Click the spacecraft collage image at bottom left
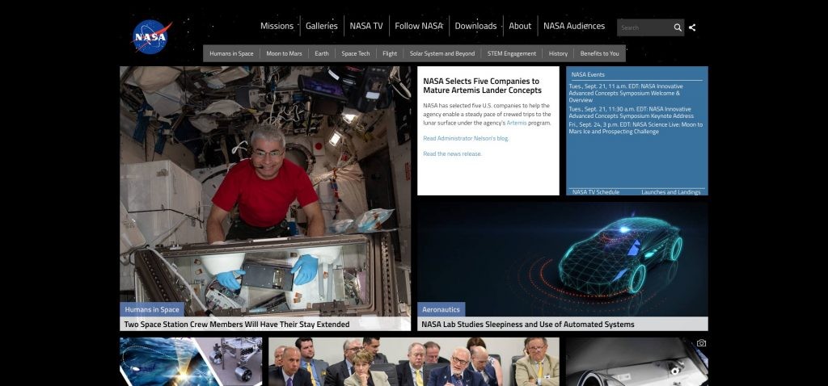828x386 pixels. [x=191, y=362]
